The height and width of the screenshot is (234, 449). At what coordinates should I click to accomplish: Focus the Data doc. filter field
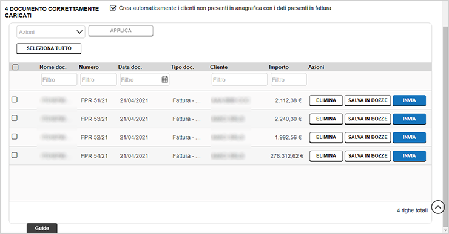coord(144,80)
